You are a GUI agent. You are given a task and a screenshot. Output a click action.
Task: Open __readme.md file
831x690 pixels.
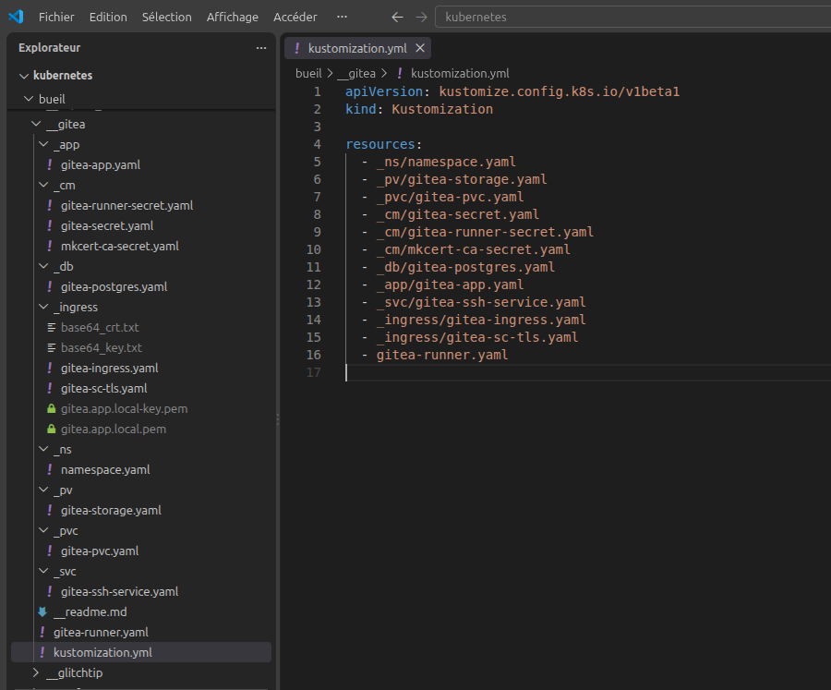[x=90, y=612]
